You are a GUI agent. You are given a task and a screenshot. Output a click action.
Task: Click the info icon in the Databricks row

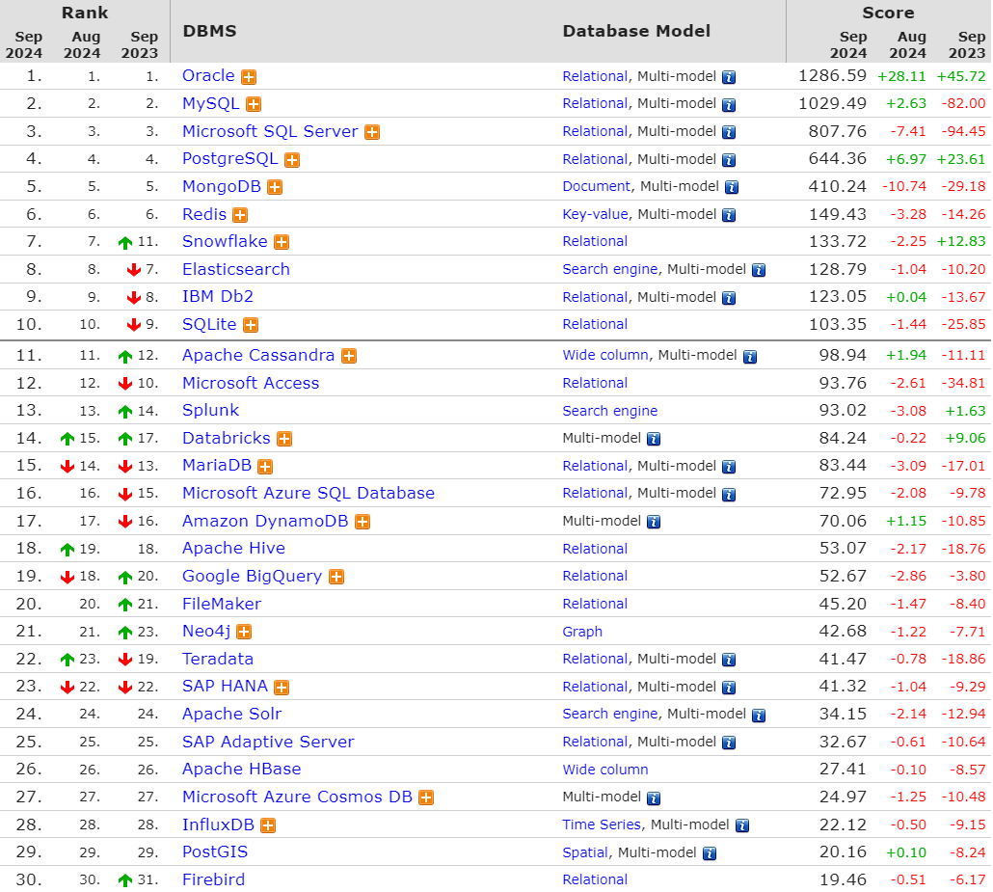(654, 439)
